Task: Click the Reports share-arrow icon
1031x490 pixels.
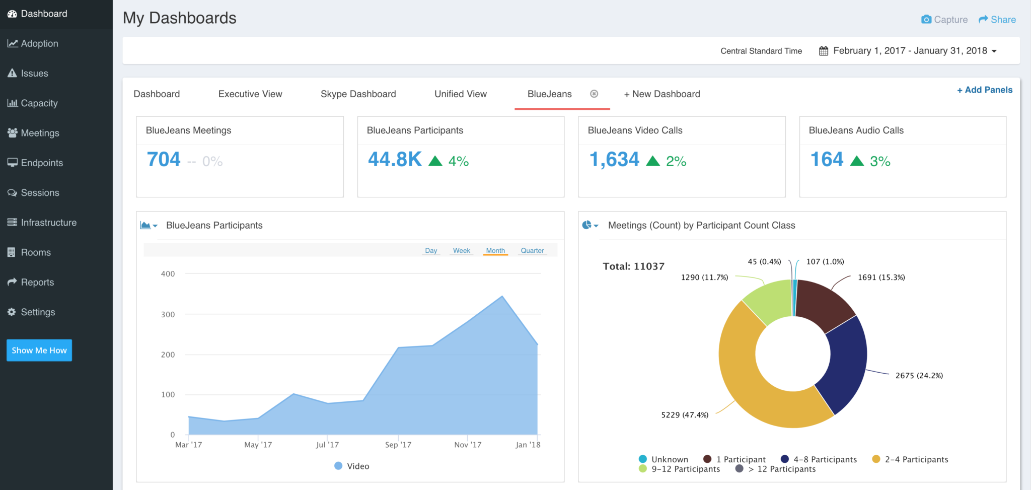Action: click(x=12, y=282)
